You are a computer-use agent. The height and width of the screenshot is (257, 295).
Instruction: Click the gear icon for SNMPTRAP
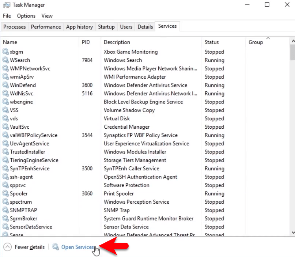point(5,210)
